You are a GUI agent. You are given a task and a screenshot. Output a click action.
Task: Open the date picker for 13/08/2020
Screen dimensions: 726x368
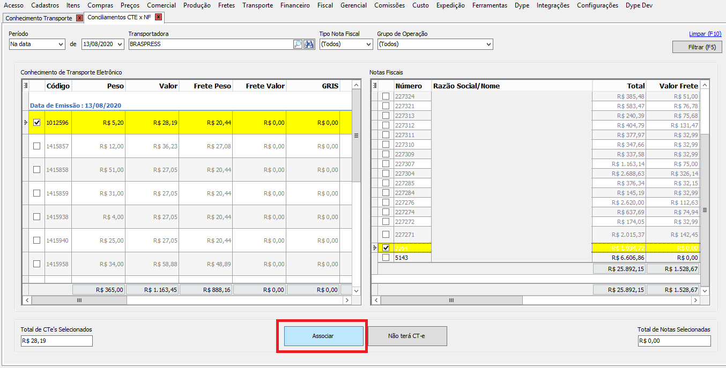point(121,44)
